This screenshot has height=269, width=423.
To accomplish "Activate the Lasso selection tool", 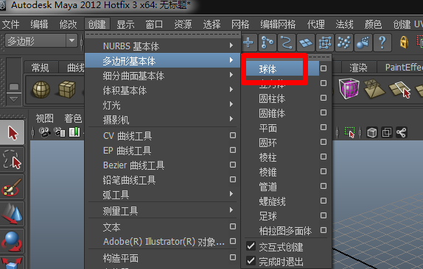I will coord(13,159).
